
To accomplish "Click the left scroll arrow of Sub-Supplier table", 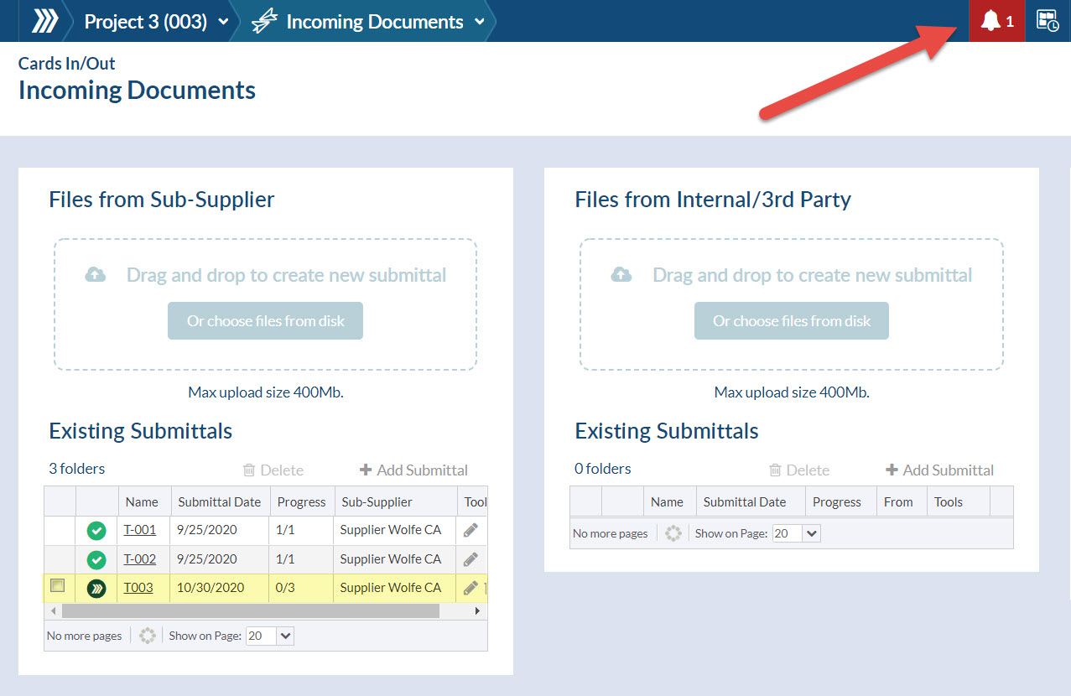I will [53, 611].
